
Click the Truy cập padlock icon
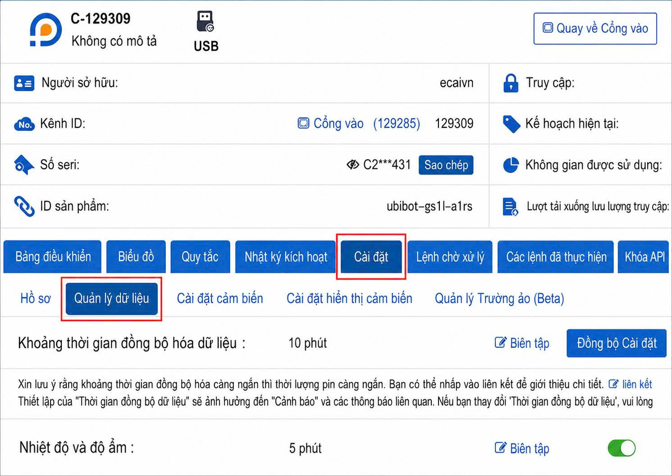click(510, 83)
